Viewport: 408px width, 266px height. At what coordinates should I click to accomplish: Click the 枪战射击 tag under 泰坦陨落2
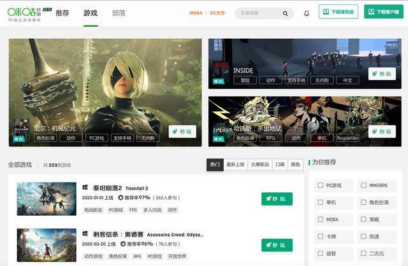click(93, 210)
